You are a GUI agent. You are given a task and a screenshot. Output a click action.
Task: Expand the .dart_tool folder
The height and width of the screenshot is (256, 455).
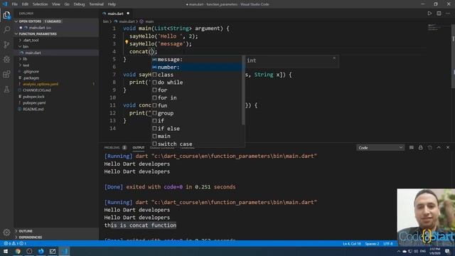click(x=31, y=40)
